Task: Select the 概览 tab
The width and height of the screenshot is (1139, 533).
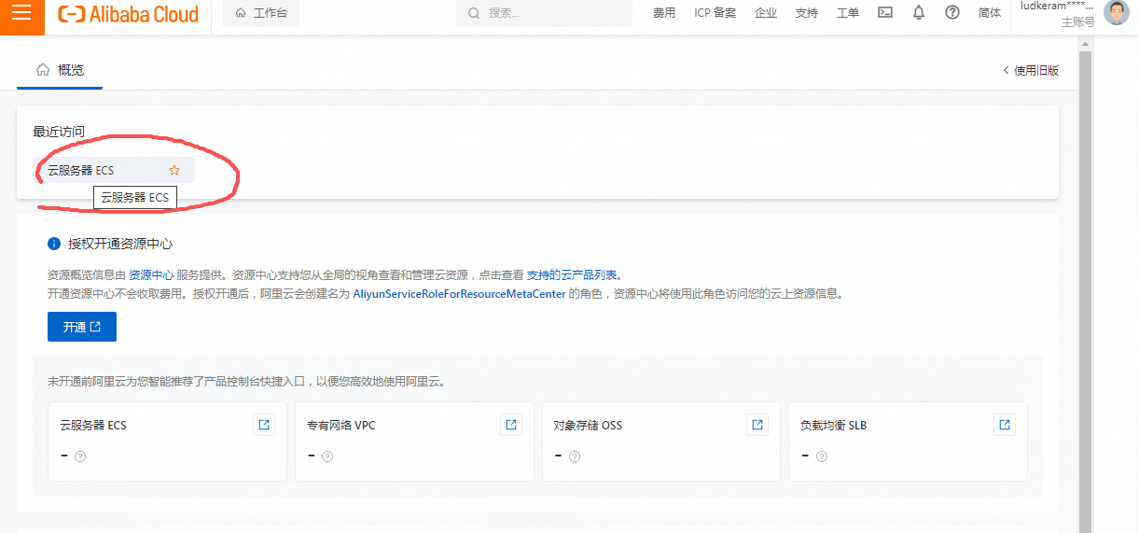Action: point(61,70)
